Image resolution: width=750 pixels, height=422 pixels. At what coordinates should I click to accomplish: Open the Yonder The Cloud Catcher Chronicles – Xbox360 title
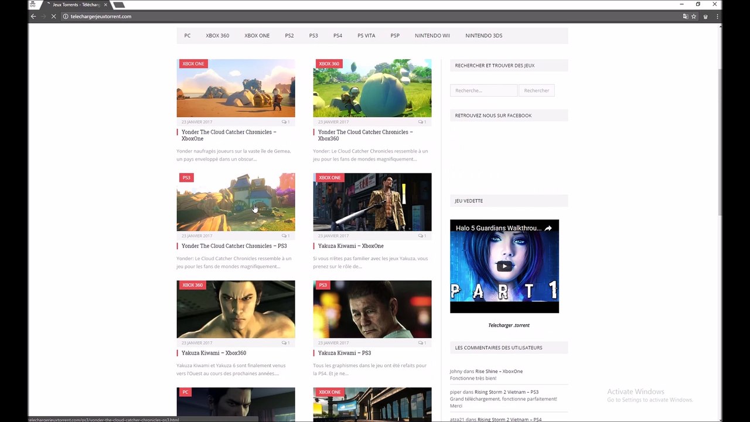point(366,135)
